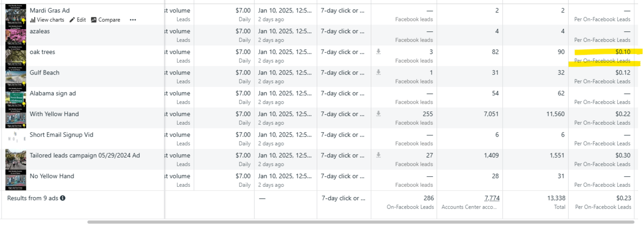The height and width of the screenshot is (225, 643).
Task: Select the Alabama sign ad name
Action: [x=53, y=93]
